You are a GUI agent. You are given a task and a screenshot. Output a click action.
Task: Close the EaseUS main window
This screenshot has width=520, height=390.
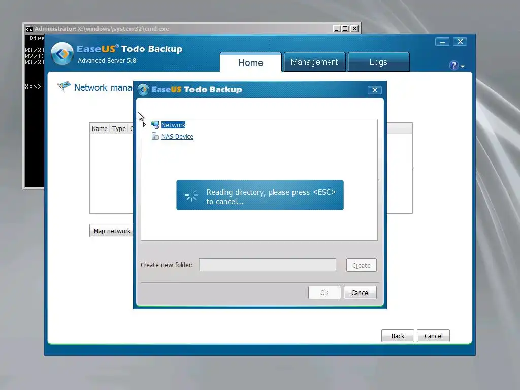tap(460, 42)
